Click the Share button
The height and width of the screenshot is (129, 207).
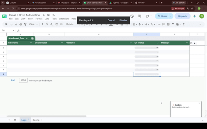coord(162,16)
